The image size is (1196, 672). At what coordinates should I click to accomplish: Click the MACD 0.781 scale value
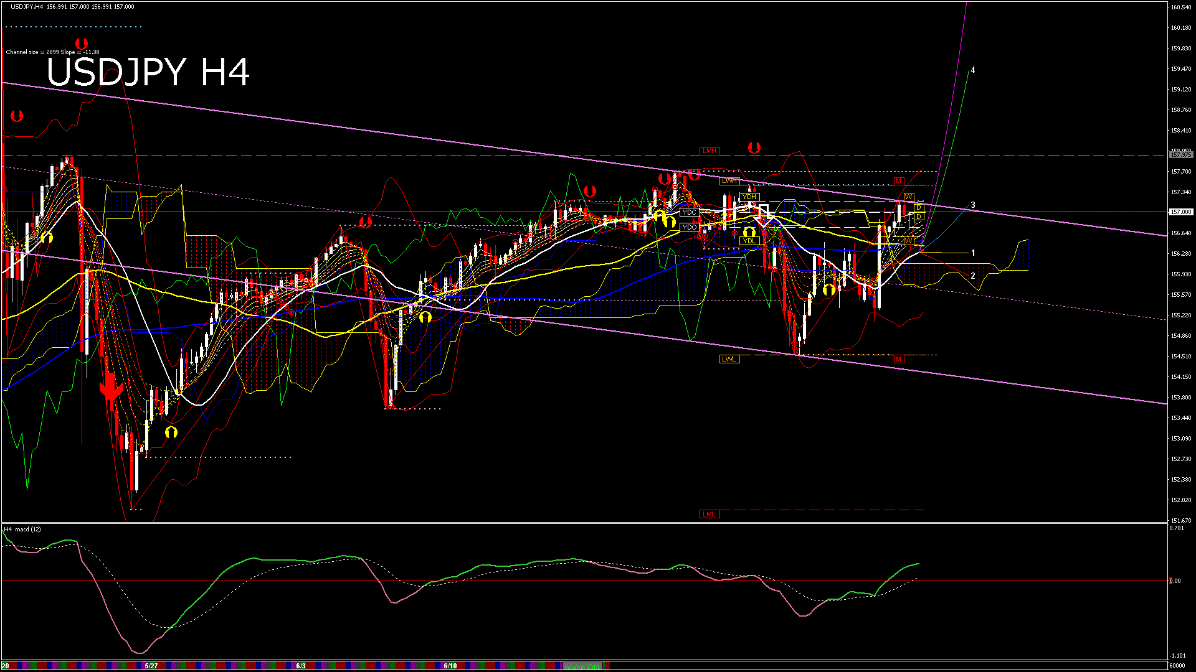(1177, 528)
